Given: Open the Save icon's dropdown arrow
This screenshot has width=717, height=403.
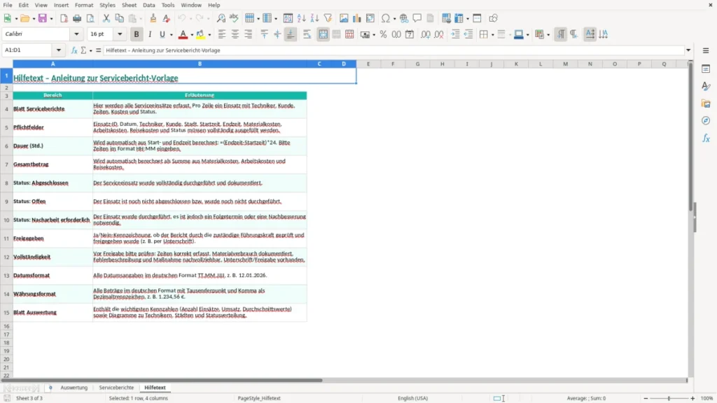Looking at the screenshot, I should click(51, 18).
